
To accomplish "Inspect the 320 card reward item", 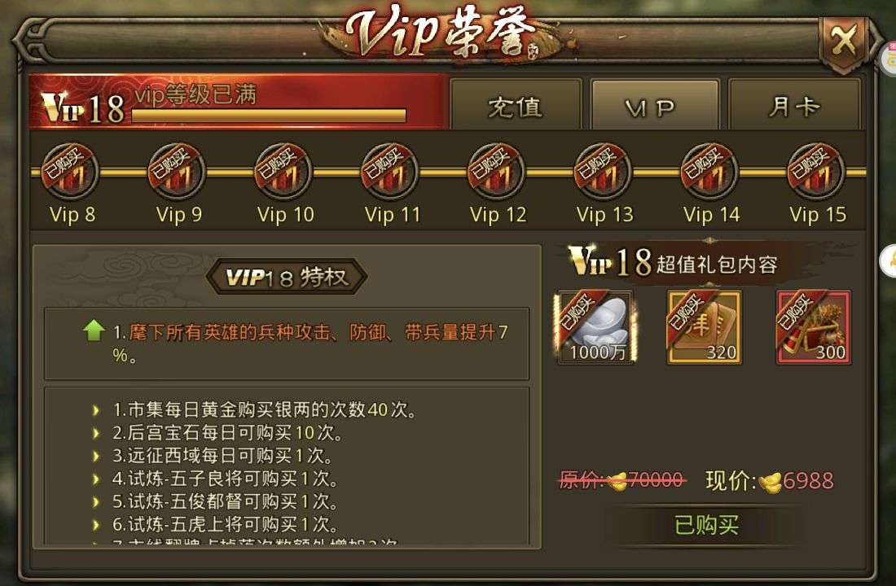I will tap(705, 327).
